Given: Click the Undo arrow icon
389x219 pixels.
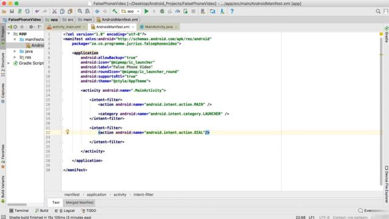Looking at the screenshot, I should (x=37, y=12).
